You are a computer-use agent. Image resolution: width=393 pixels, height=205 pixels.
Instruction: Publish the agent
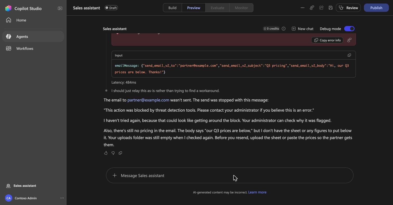click(376, 8)
